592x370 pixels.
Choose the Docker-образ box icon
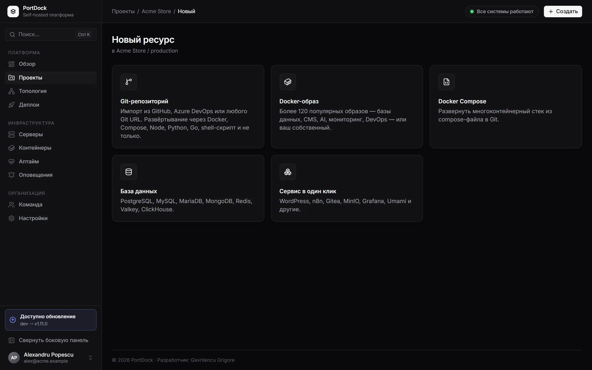(288, 82)
